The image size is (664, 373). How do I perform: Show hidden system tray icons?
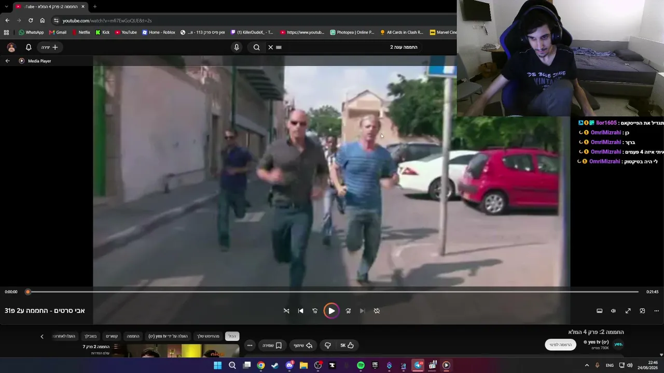(x=587, y=365)
